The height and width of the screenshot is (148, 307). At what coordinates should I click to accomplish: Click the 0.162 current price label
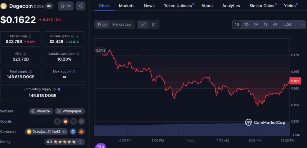coord(295,81)
